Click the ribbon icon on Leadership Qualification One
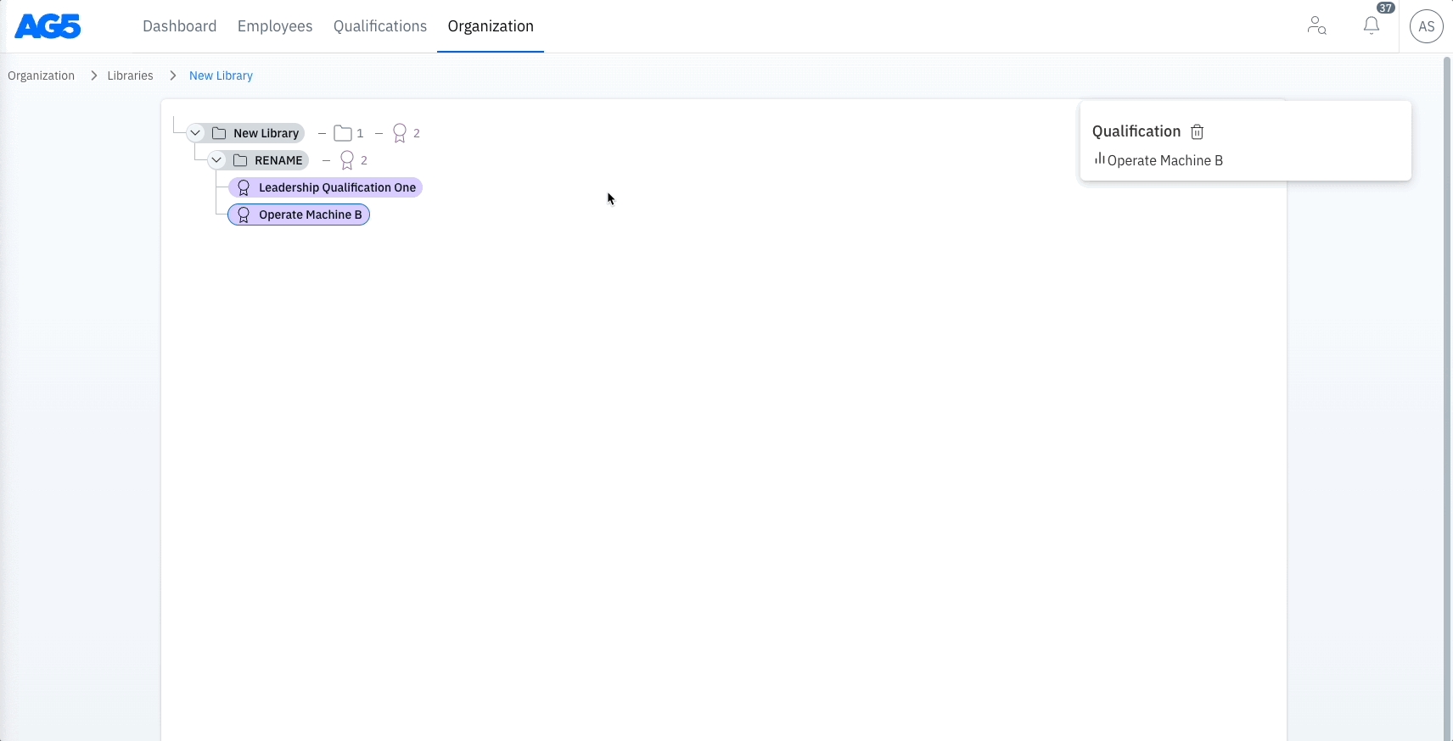 [x=244, y=187]
